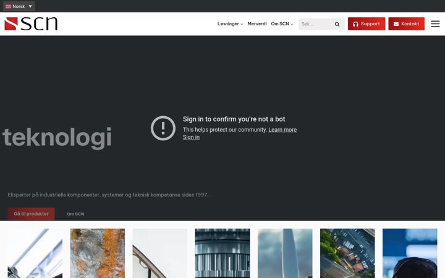The width and height of the screenshot is (445, 278).
Task: Follow the Learn more link
Action: (x=282, y=130)
